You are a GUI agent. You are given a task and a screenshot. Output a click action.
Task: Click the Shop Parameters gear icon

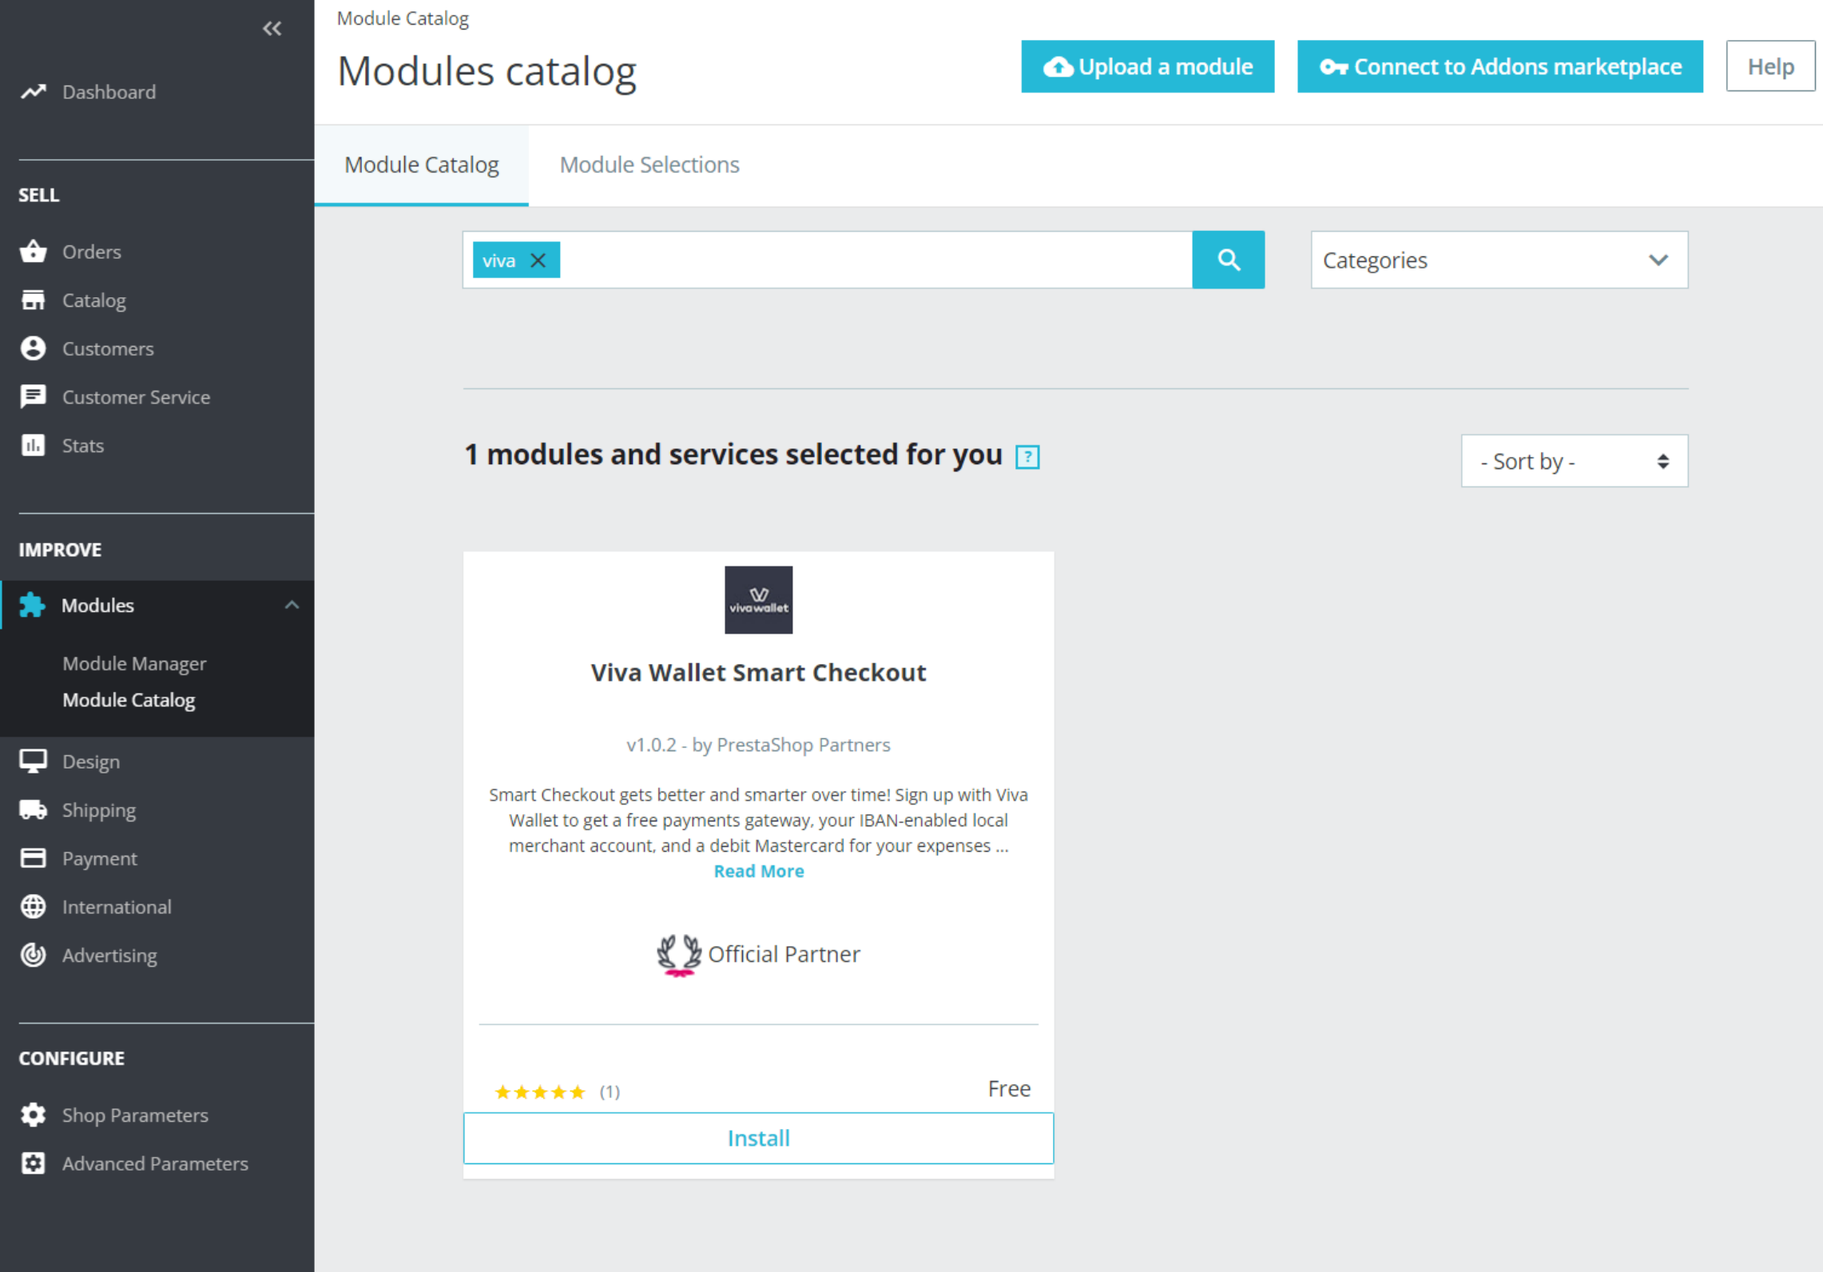point(33,1115)
